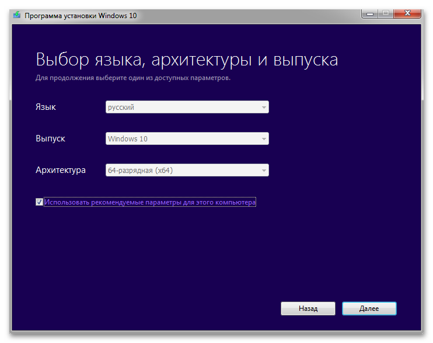Toggle the recommended options checkbox

(x=39, y=202)
